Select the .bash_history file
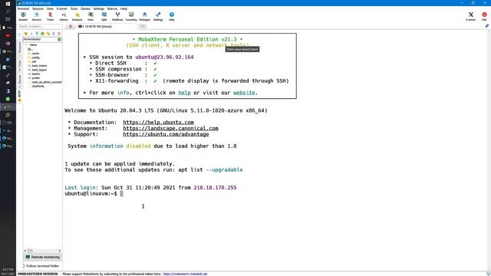This screenshot has width=491, height=276. 39,66
